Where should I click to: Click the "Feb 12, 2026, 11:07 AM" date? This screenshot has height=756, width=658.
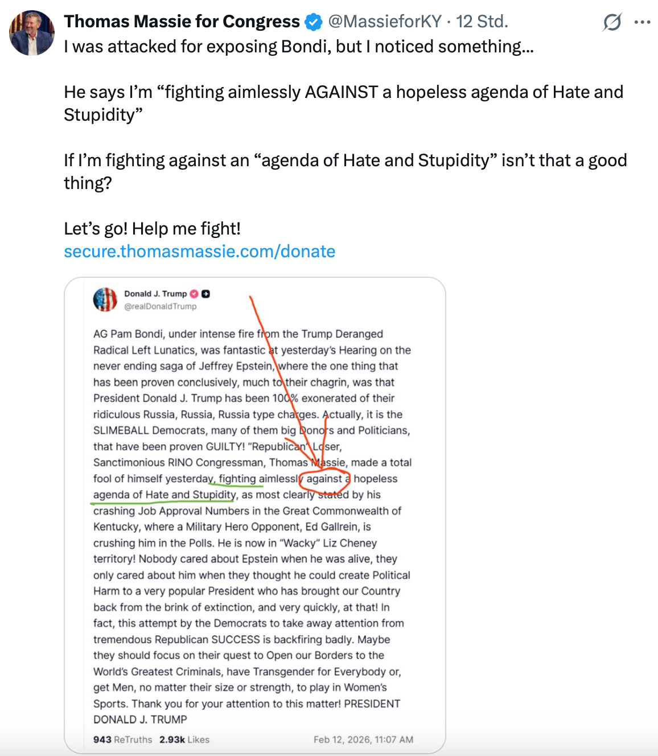pos(363,739)
